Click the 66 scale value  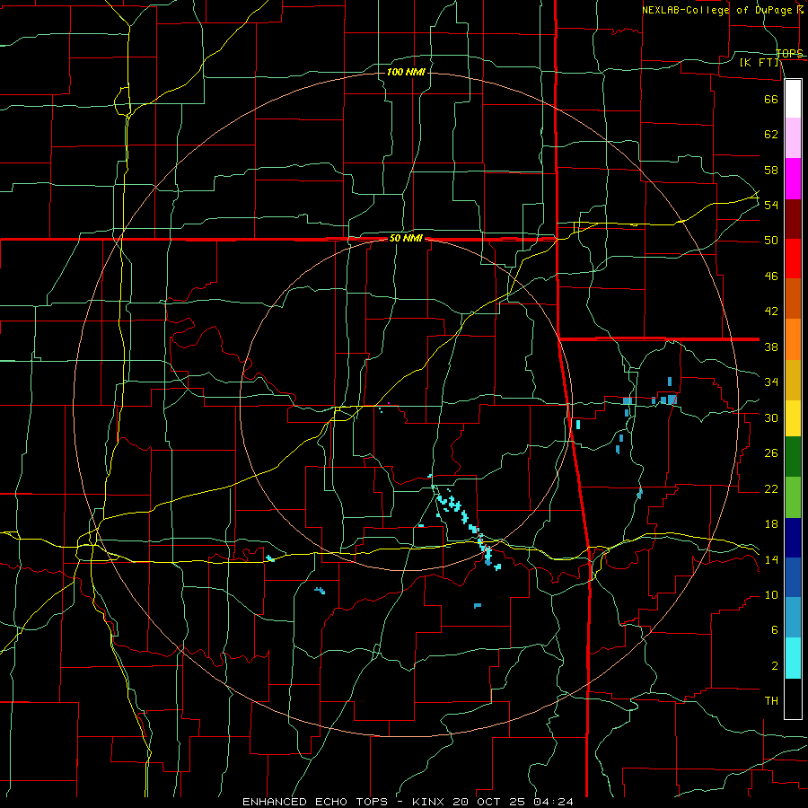pyautogui.click(x=771, y=100)
